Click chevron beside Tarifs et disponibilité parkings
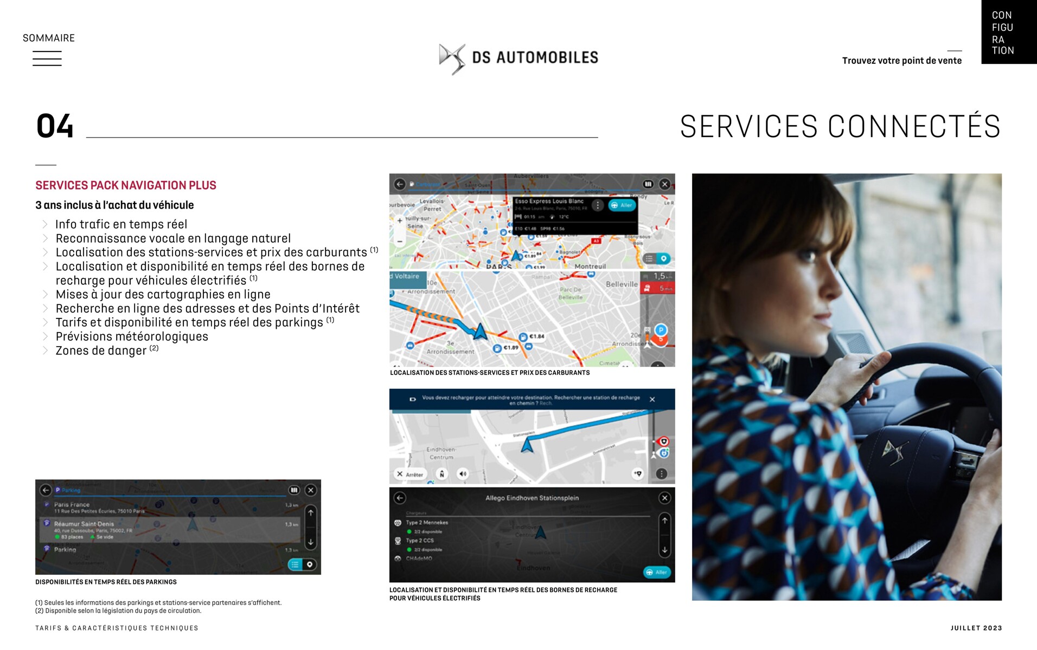Image resolution: width=1037 pixels, height=650 pixels. pos(45,323)
